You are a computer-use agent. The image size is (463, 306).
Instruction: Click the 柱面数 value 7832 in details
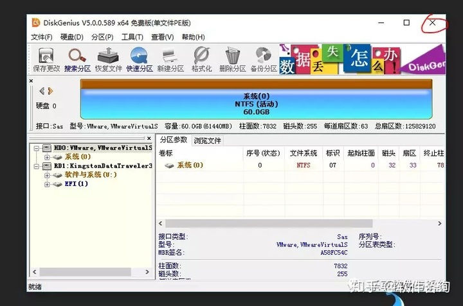click(340, 266)
